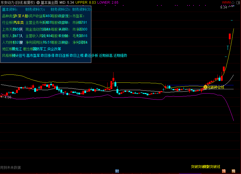Open the indicator dropdown arrow beside 东安动力
Viewport: 241px width, 174px height.
[38, 3]
